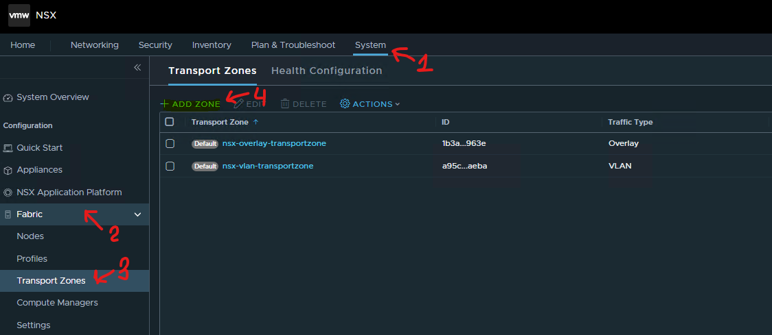Image resolution: width=772 pixels, height=335 pixels.
Task: Click the NSX Application Platform icon
Action: point(8,193)
